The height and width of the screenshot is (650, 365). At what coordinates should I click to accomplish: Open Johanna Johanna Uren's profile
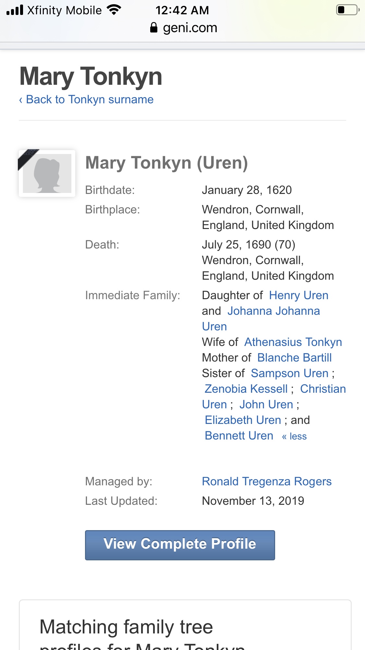coord(274,311)
